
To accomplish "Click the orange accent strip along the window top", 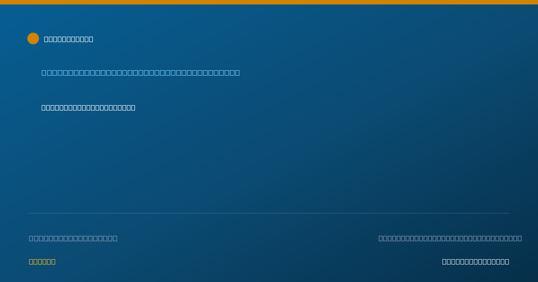I will pyautogui.click(x=269, y=2).
